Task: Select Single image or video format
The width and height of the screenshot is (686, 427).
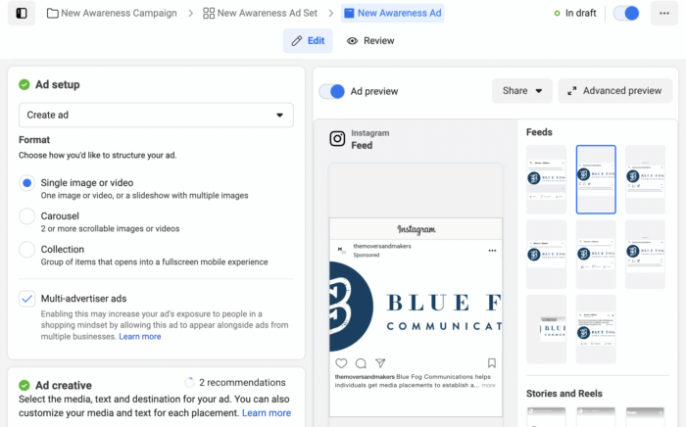Action: [x=27, y=183]
